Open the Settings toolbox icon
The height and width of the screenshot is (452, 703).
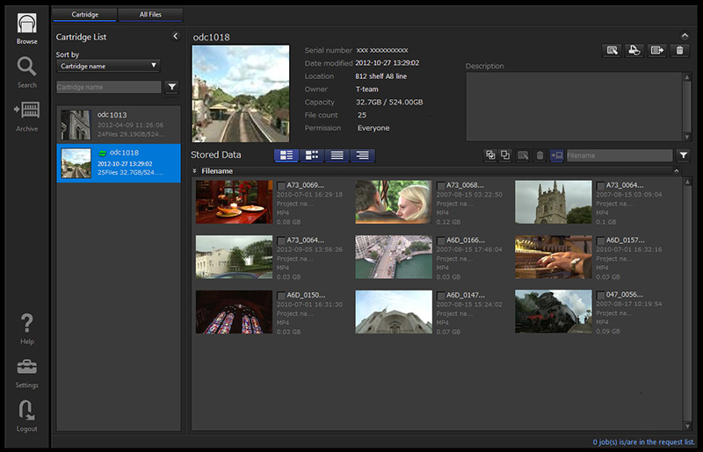coord(26,370)
